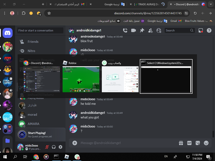Viewport: 215px width, 161px height.
Task: Click the attach file plus button
Action: point(75,143)
